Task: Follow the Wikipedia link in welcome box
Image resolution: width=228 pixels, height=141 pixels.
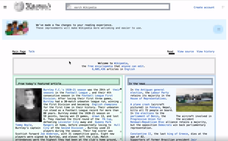Action: [121, 63]
